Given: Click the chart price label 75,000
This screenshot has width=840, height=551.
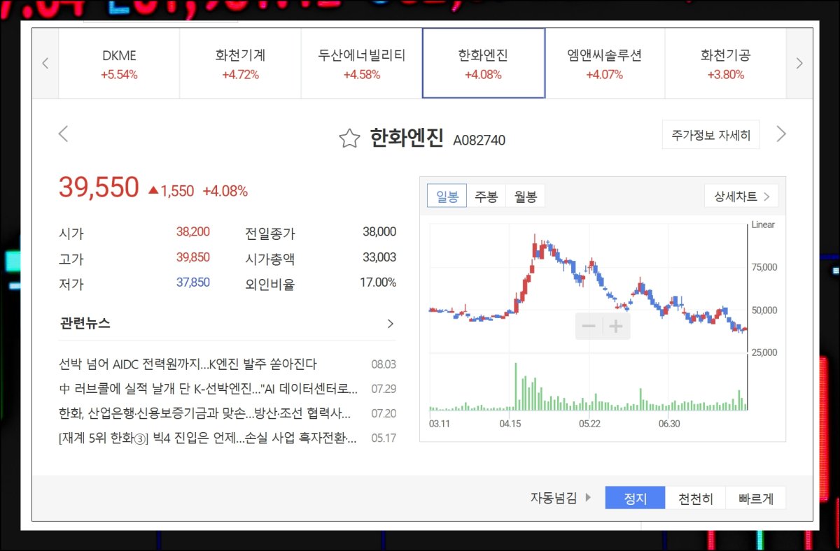Looking at the screenshot, I should 764,267.
